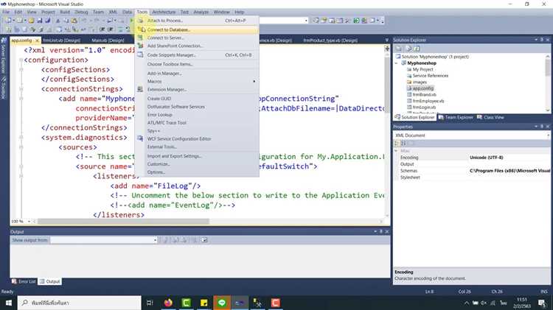The height and width of the screenshot is (310, 553).
Task: Collapse the Misc category in Properties
Action: pos(396,151)
